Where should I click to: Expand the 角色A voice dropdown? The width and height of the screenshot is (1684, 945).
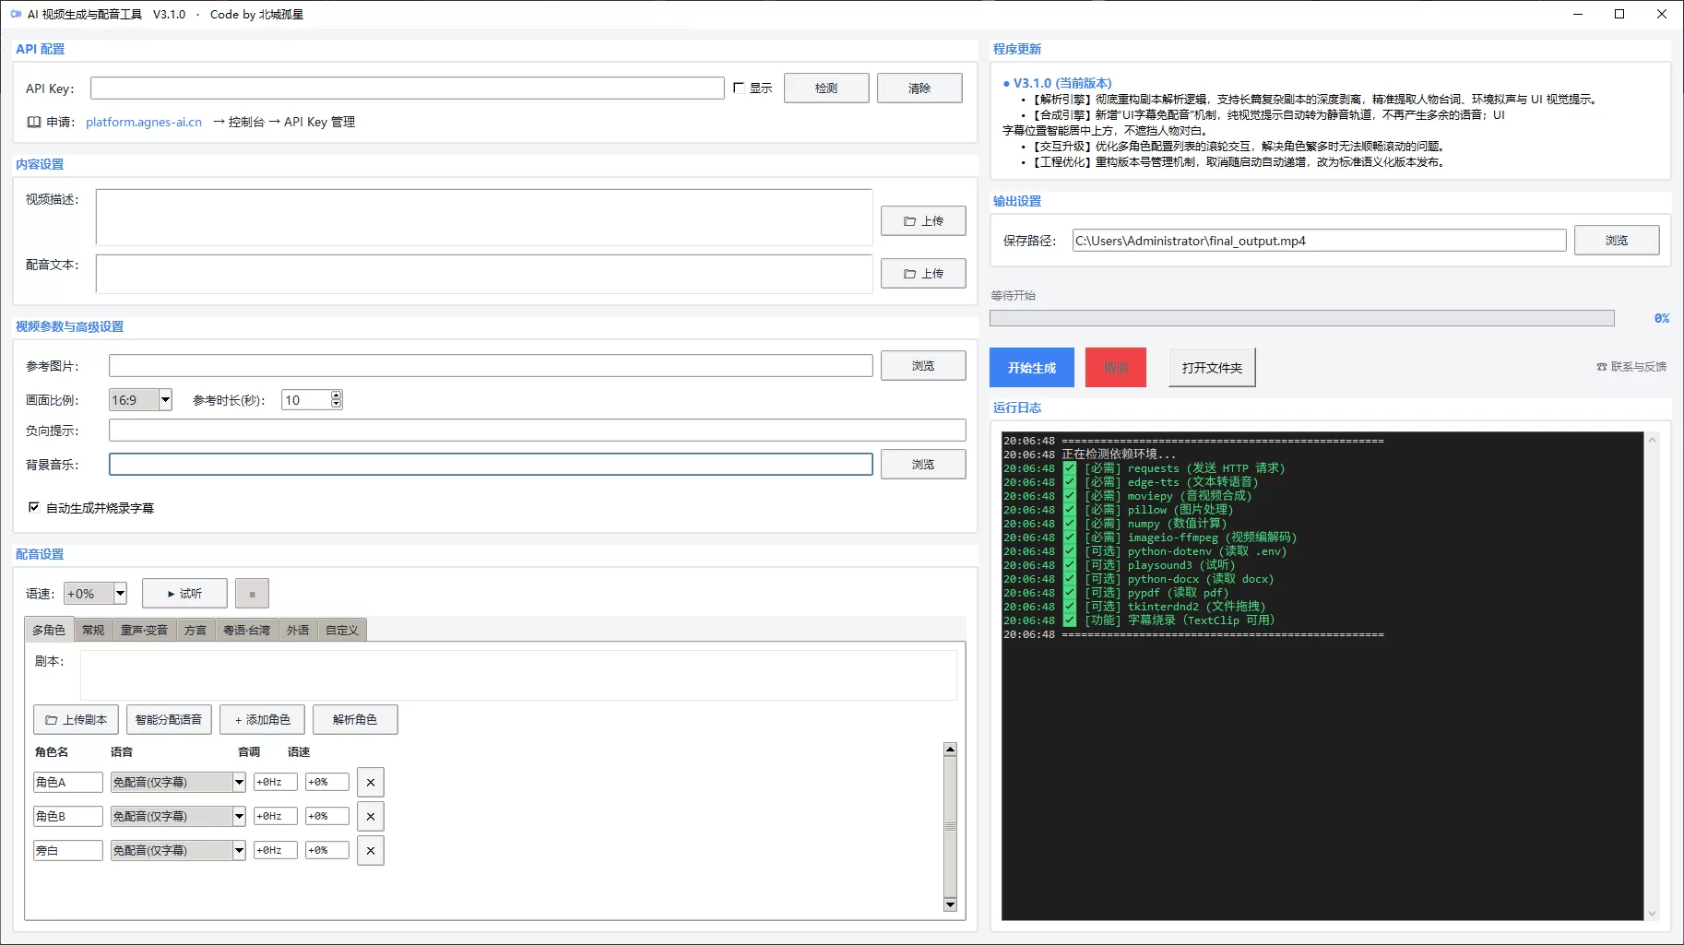(x=239, y=783)
